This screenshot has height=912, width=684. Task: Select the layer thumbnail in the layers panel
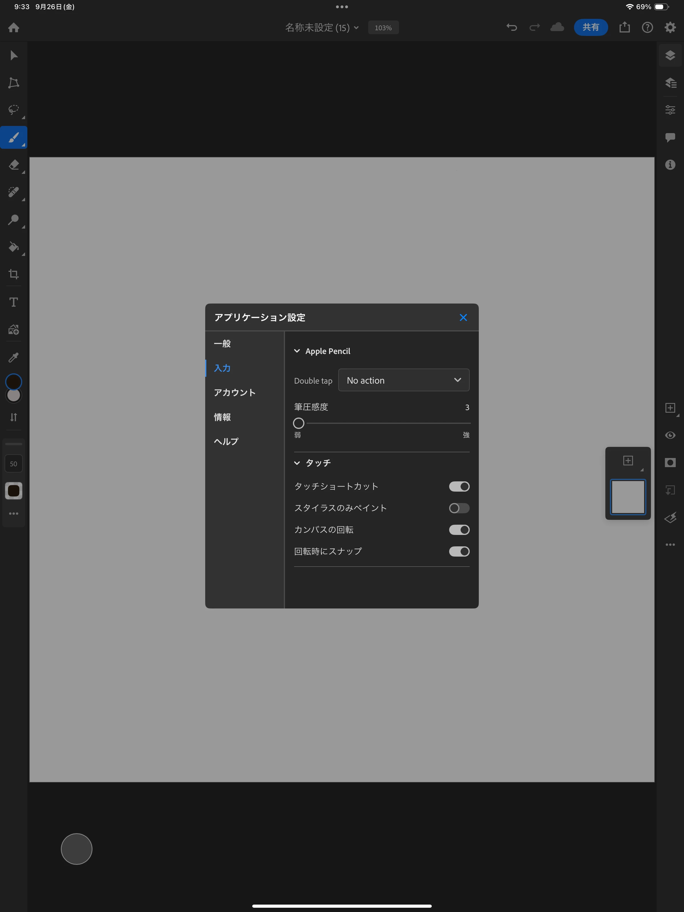628,497
